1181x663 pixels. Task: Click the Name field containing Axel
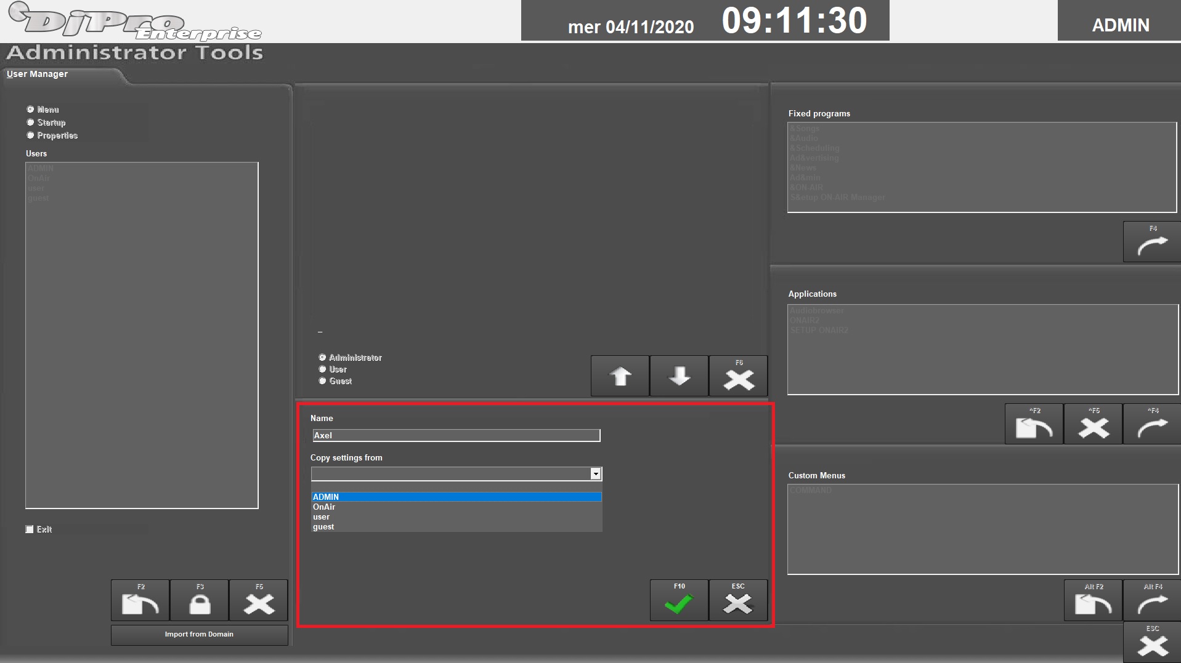coord(456,436)
